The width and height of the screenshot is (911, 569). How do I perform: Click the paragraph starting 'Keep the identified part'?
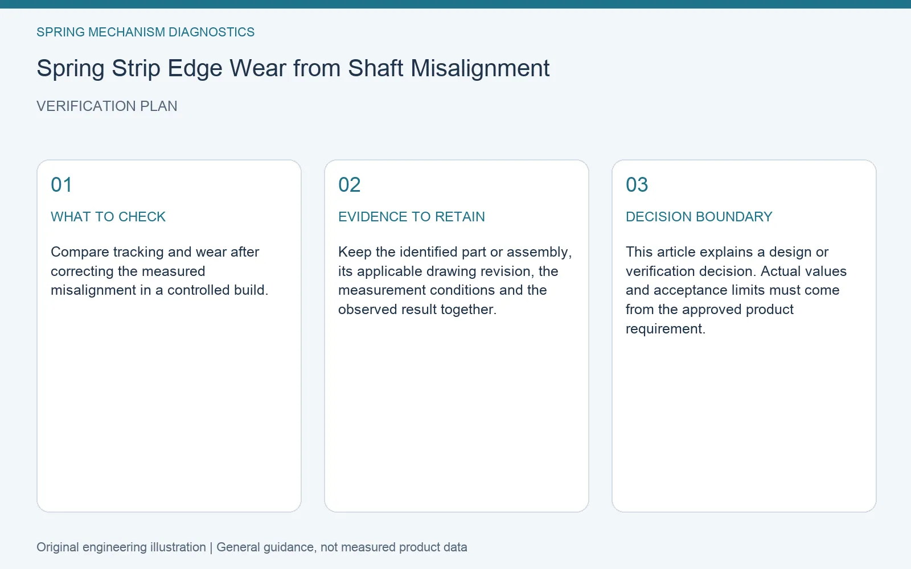pyautogui.click(x=455, y=281)
